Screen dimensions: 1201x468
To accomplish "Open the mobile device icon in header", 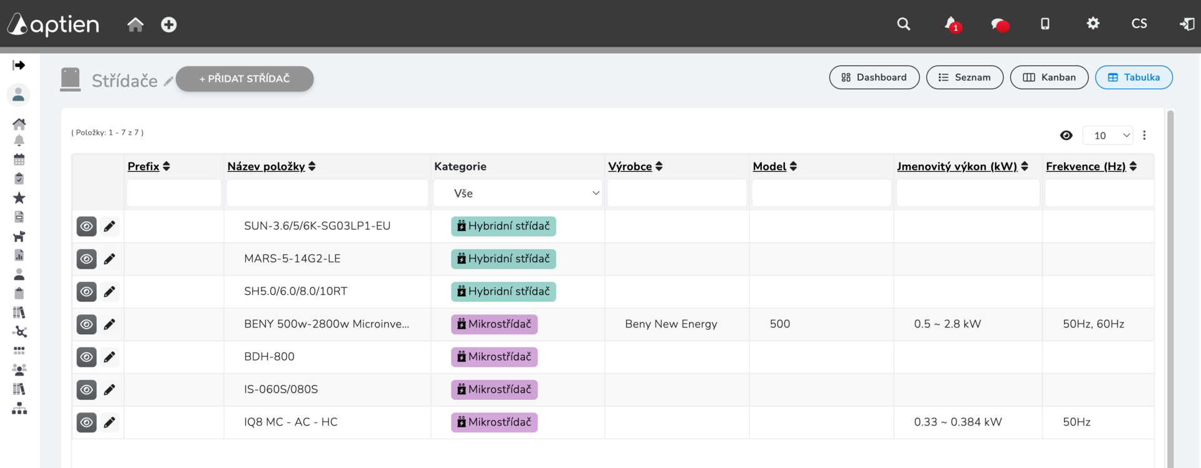I will tap(1045, 24).
